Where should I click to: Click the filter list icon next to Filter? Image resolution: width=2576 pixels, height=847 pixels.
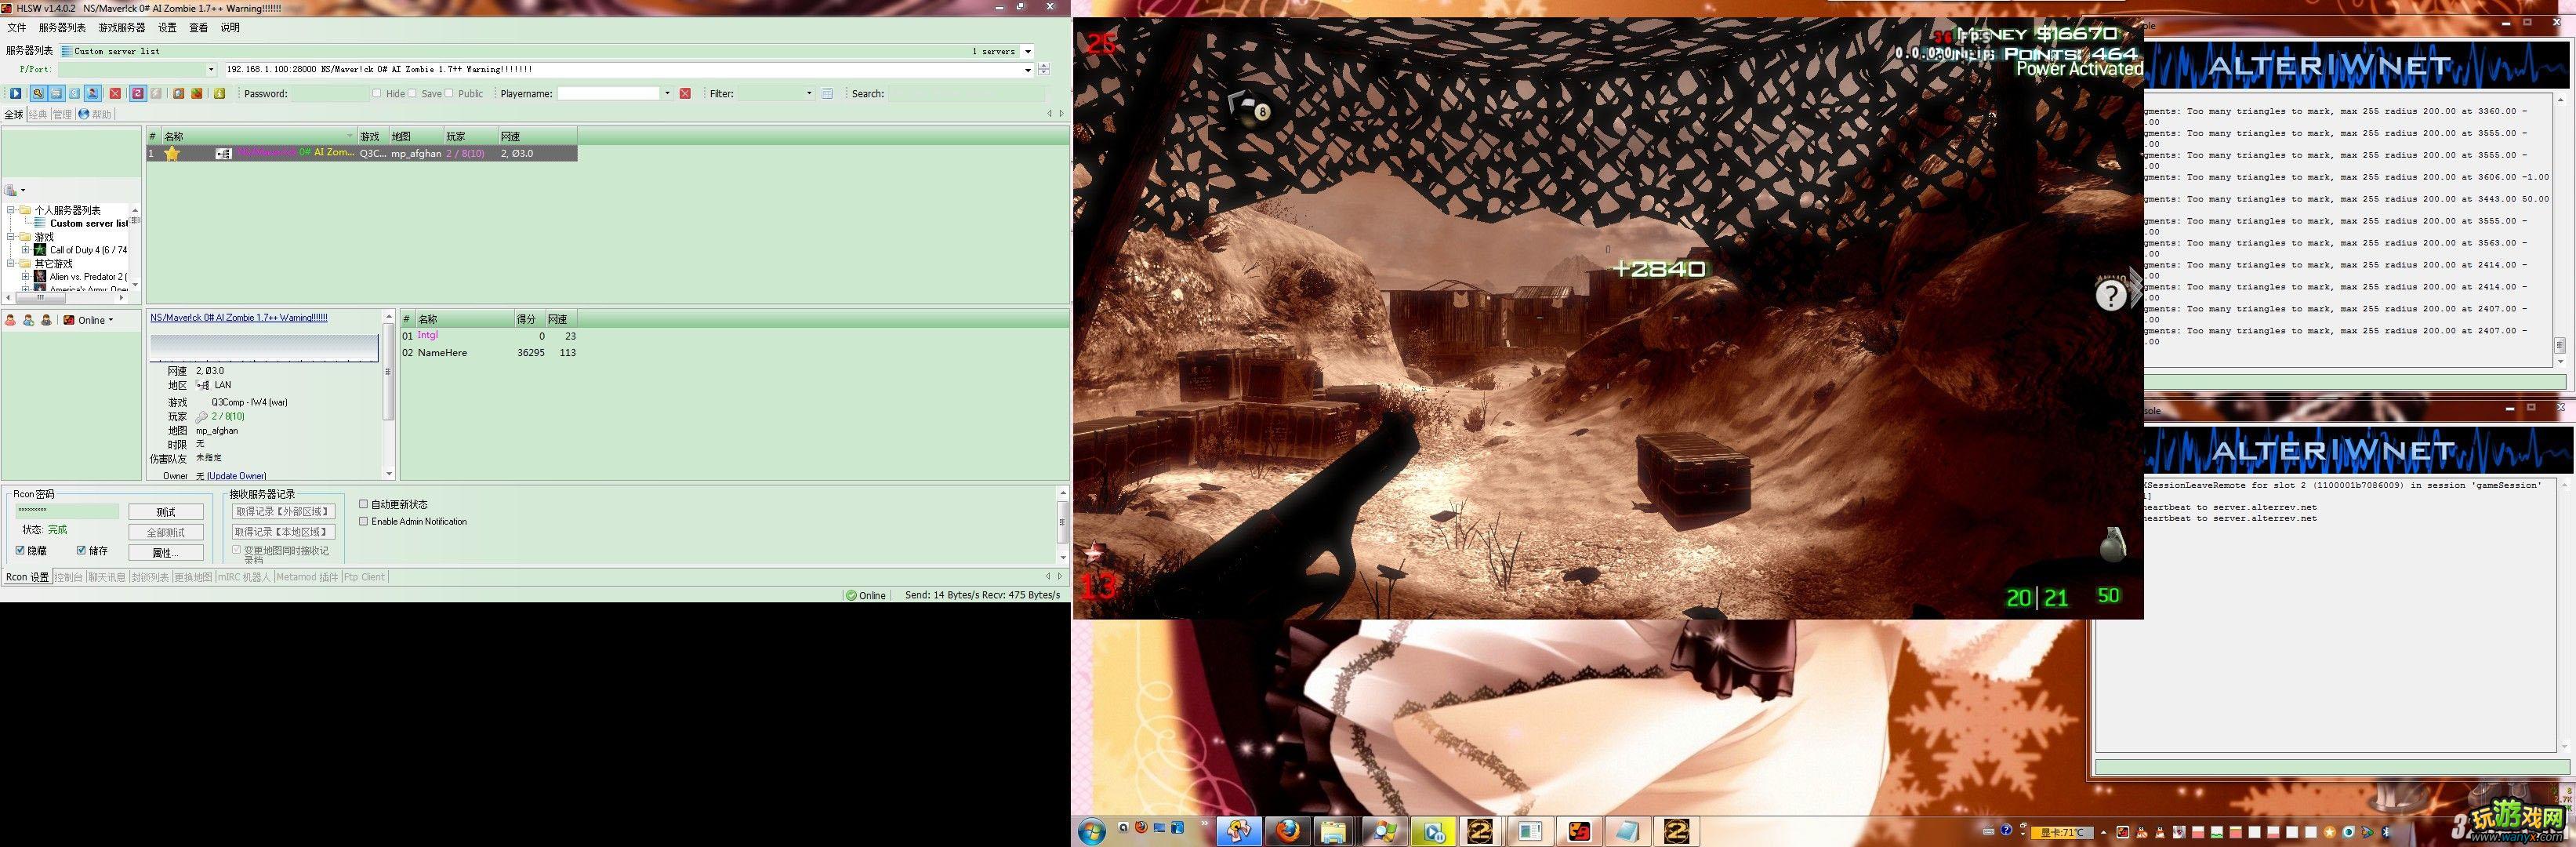pos(827,93)
